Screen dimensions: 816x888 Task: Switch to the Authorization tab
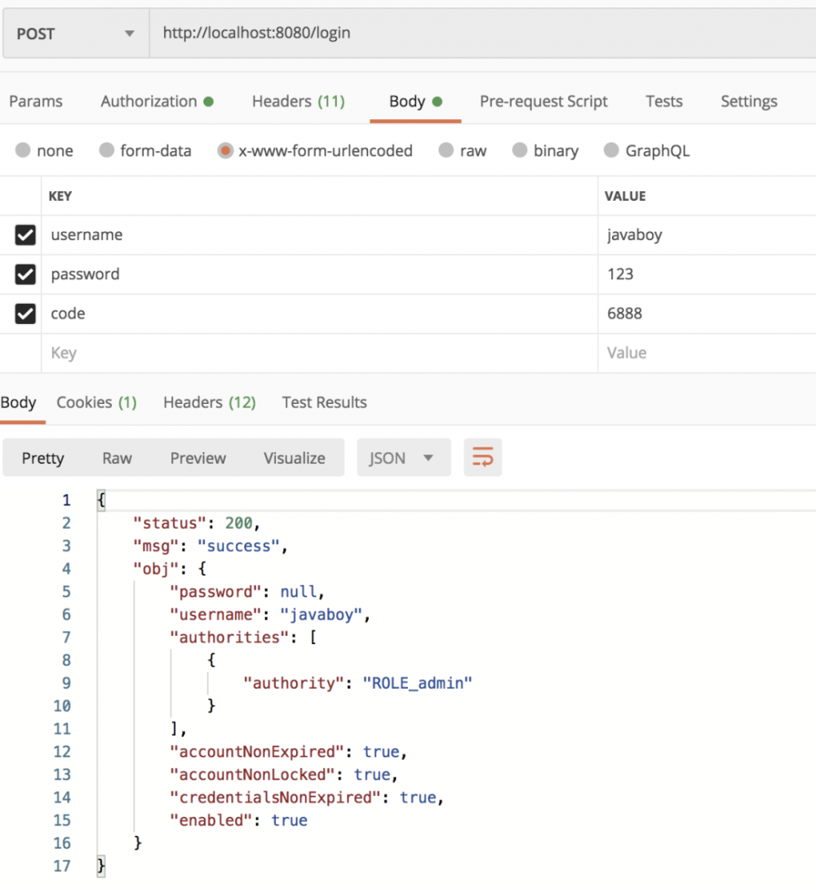point(156,101)
